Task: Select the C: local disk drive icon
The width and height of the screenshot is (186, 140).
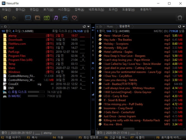Action: [x=5, y=92]
